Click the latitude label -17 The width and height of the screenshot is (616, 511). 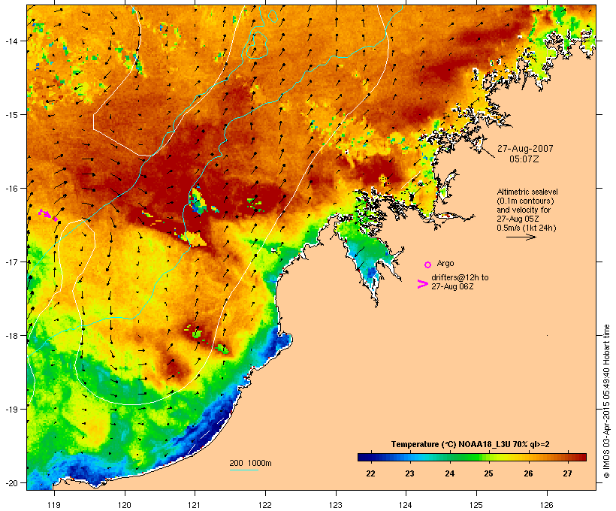click(x=11, y=262)
